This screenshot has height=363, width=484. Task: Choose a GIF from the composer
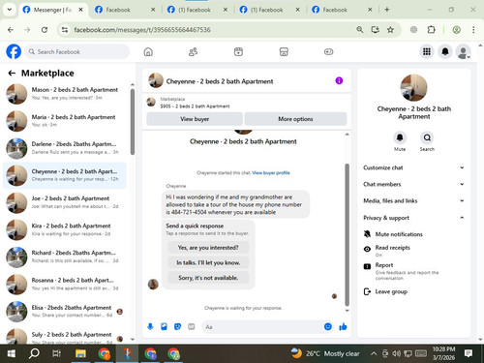[192, 326]
